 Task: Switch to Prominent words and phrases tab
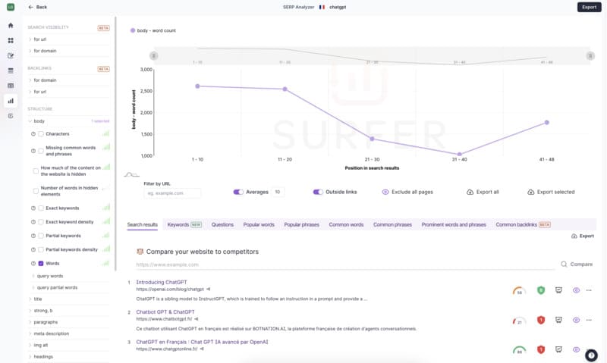point(454,224)
